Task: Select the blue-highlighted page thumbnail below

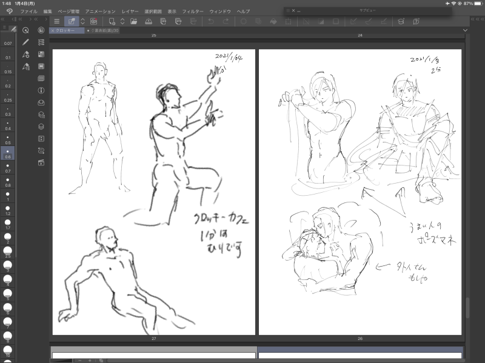Action: [x=360, y=352]
